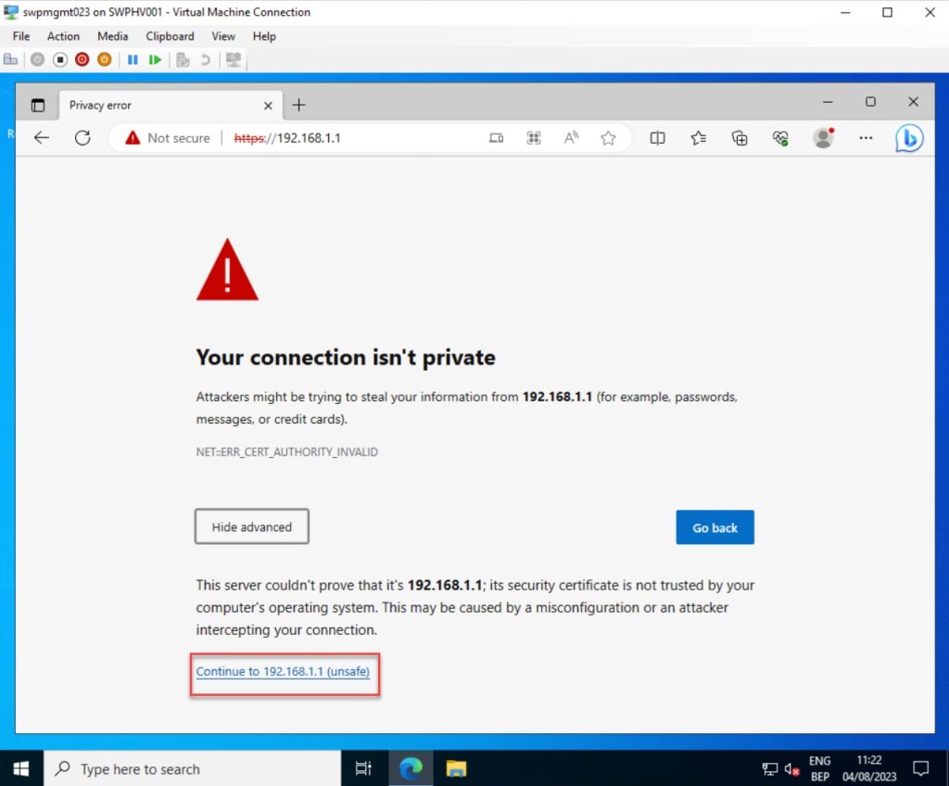Pause the virtual machine

(x=133, y=59)
